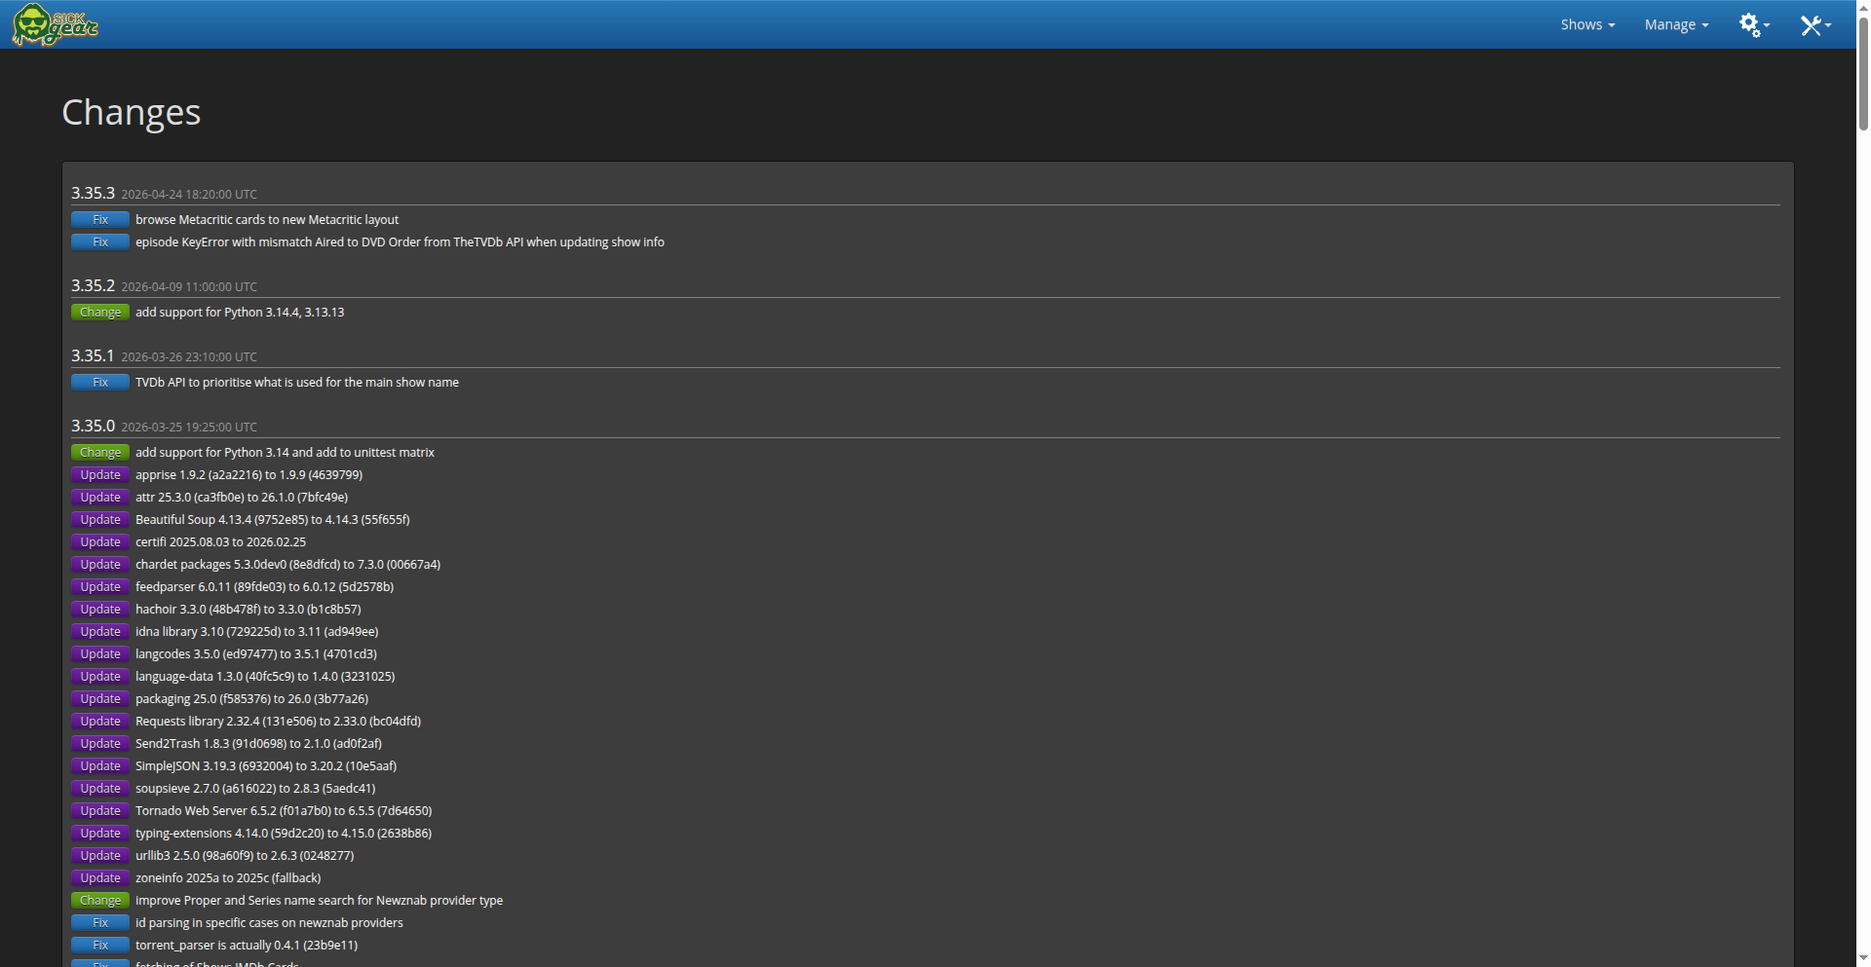Click the Update badge beside Beautiful Soup

coord(100,520)
